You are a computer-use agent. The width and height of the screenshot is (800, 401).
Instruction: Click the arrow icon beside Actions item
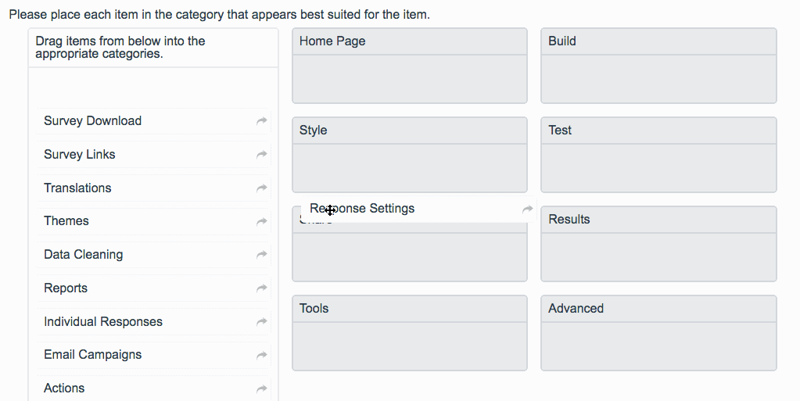click(x=261, y=388)
